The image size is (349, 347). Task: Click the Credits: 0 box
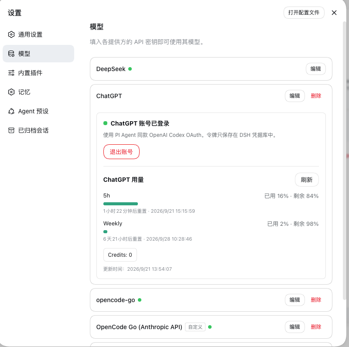point(120,255)
